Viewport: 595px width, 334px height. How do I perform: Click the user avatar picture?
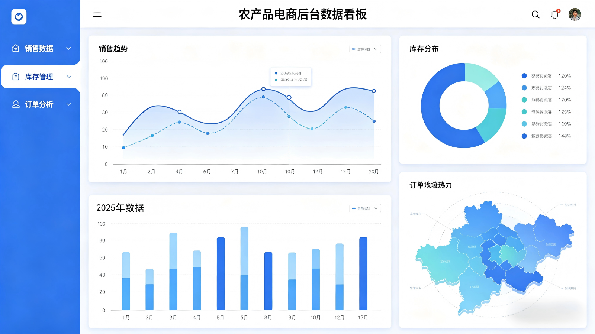point(575,14)
